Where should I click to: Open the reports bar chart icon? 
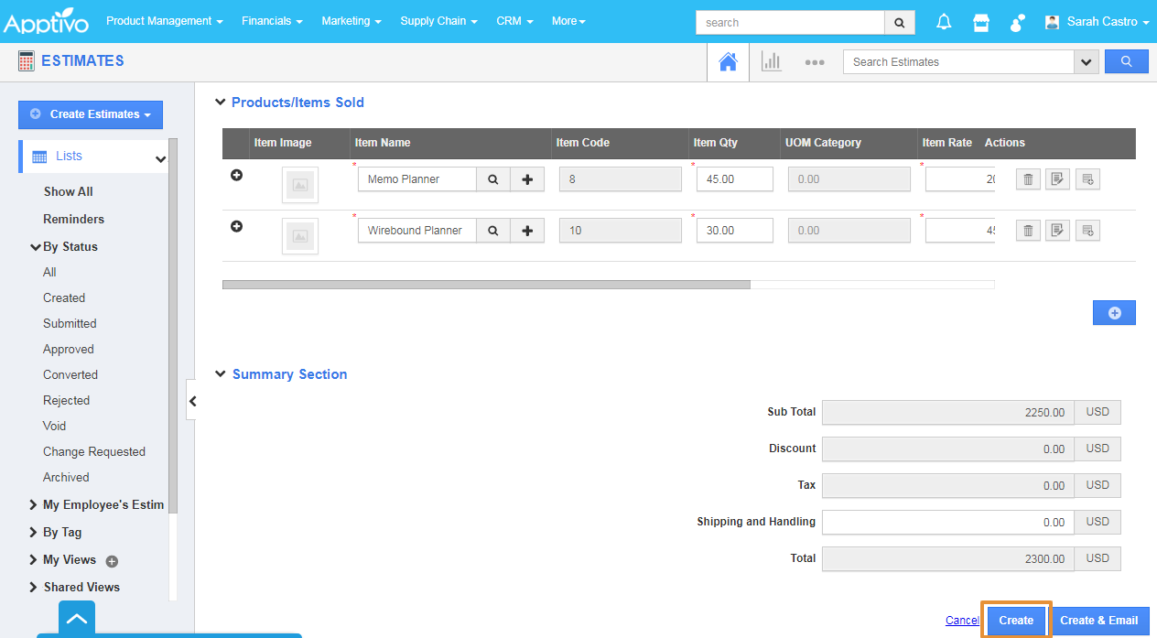(x=772, y=62)
